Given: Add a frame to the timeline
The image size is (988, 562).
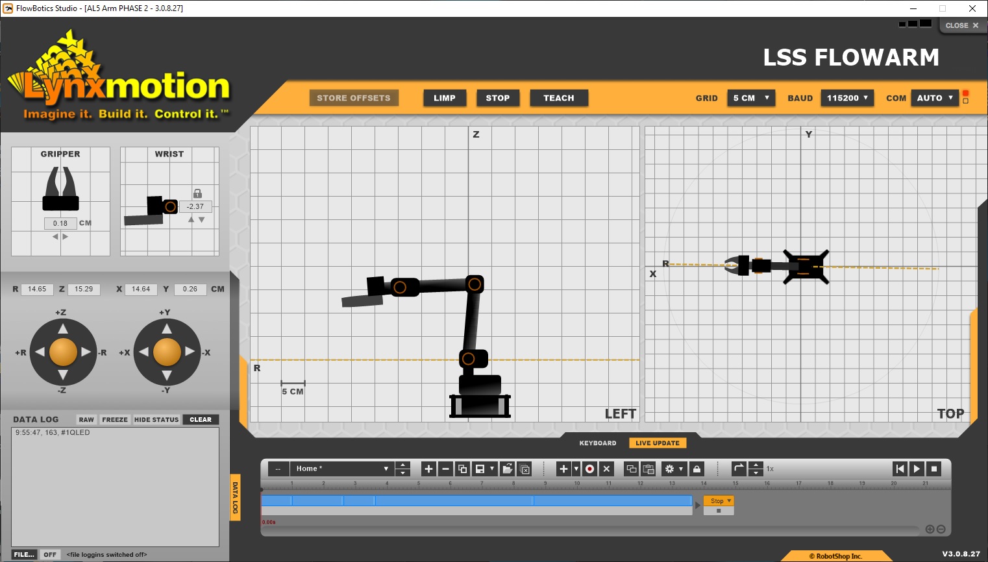Looking at the screenshot, I should (x=563, y=469).
